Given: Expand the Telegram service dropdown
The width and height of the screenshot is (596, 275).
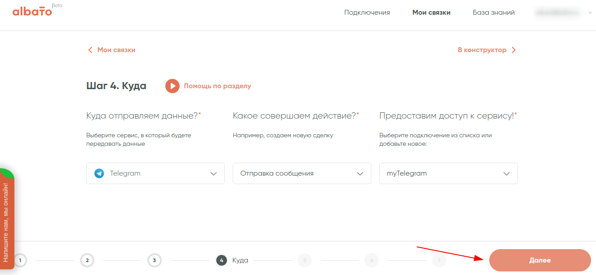Looking at the screenshot, I should click(214, 174).
